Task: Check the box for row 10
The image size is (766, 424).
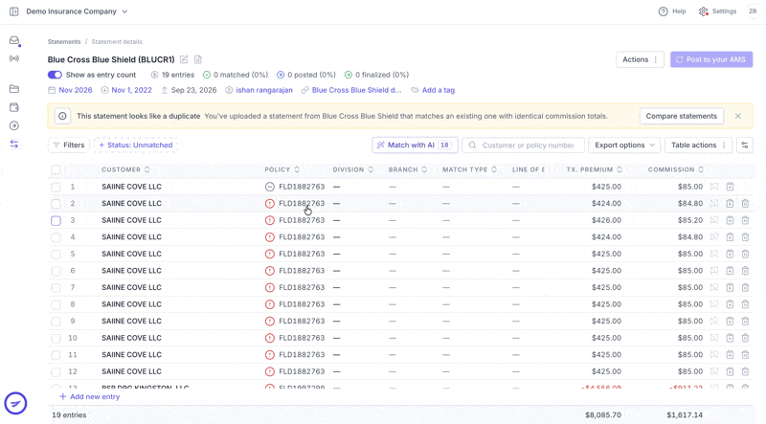Action: 56,339
